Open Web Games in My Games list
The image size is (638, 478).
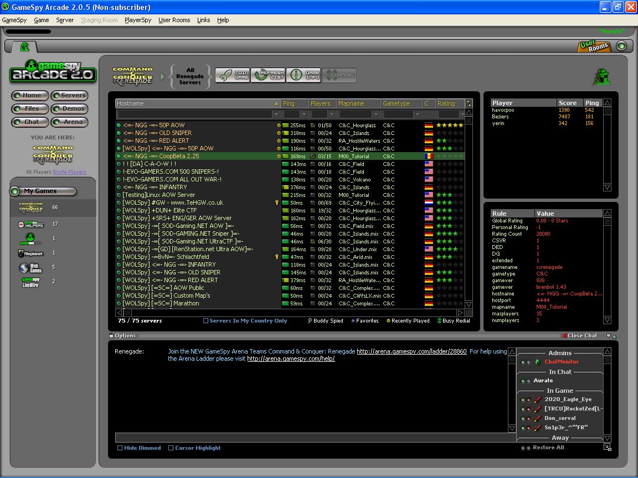point(31,268)
